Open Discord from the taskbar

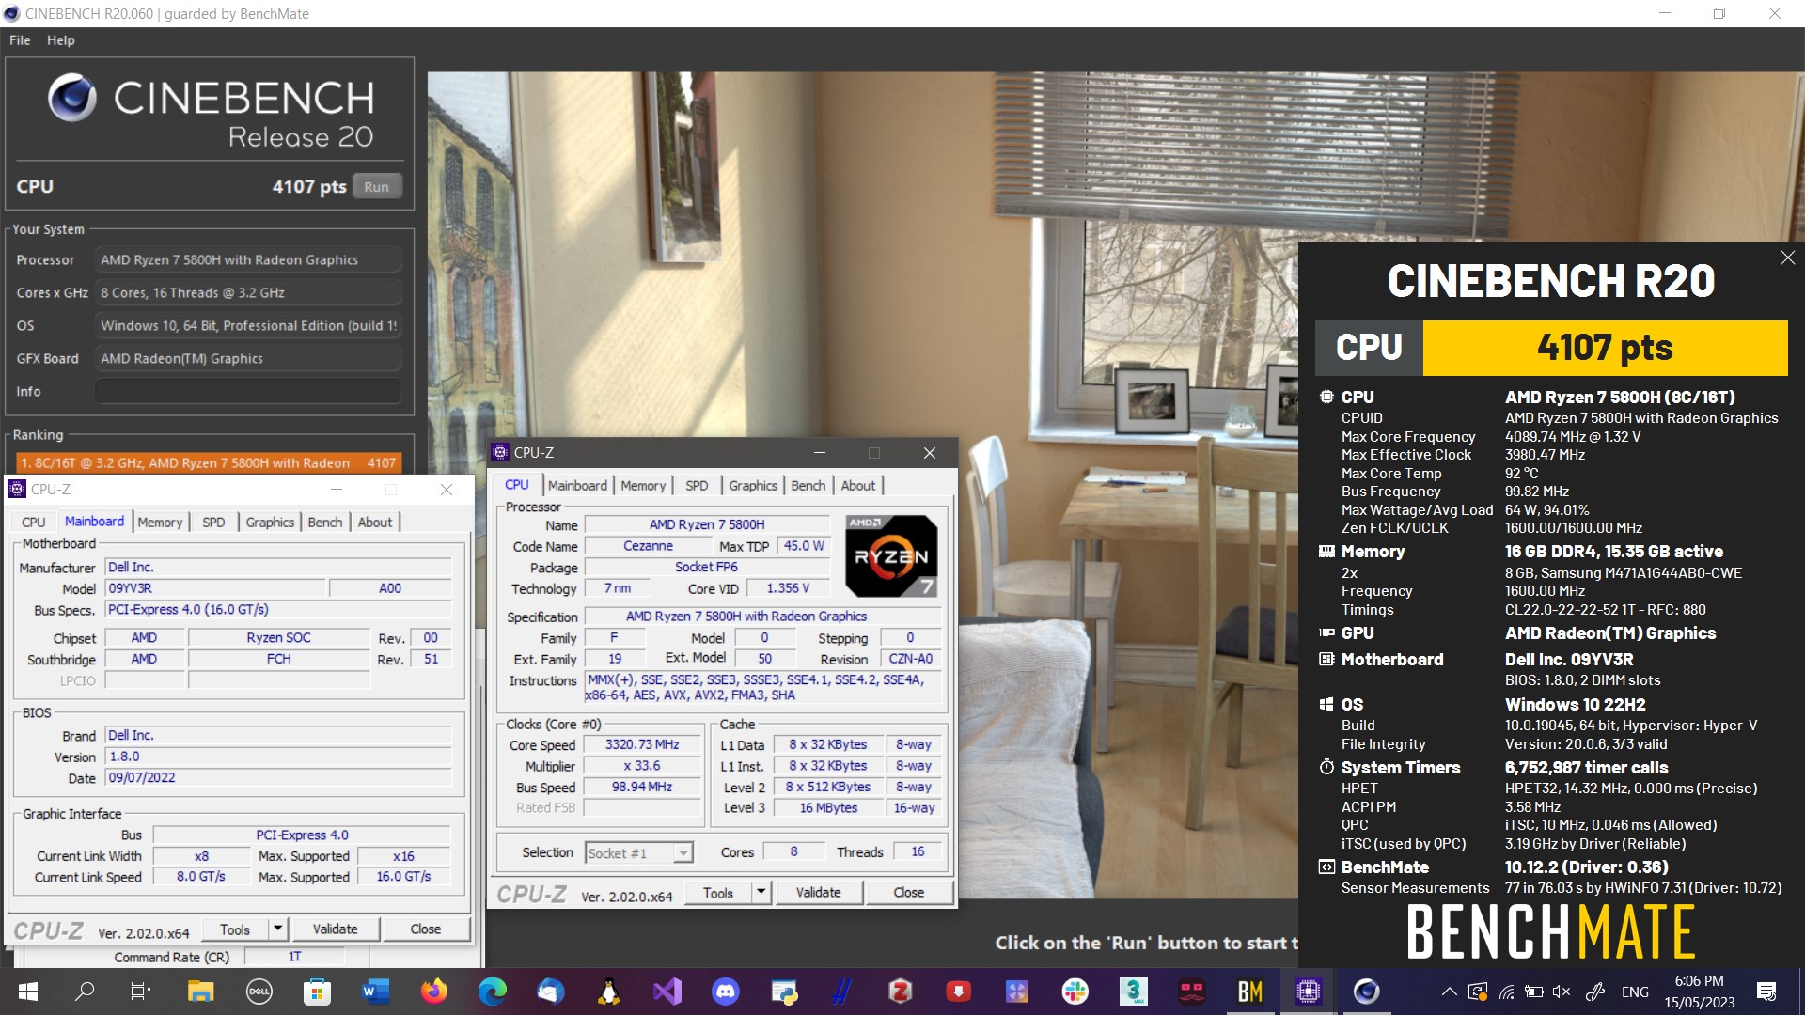(x=725, y=992)
